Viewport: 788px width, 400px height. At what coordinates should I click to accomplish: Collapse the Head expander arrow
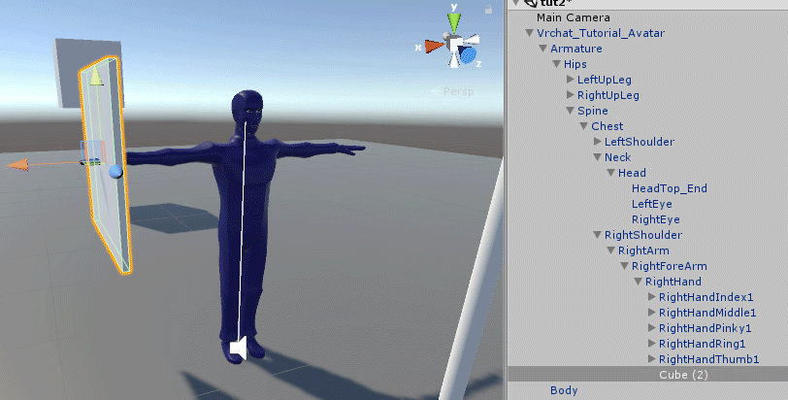[x=610, y=173]
